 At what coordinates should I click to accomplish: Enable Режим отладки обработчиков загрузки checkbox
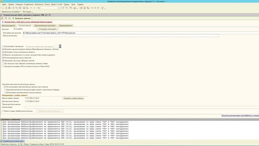pos(3,111)
